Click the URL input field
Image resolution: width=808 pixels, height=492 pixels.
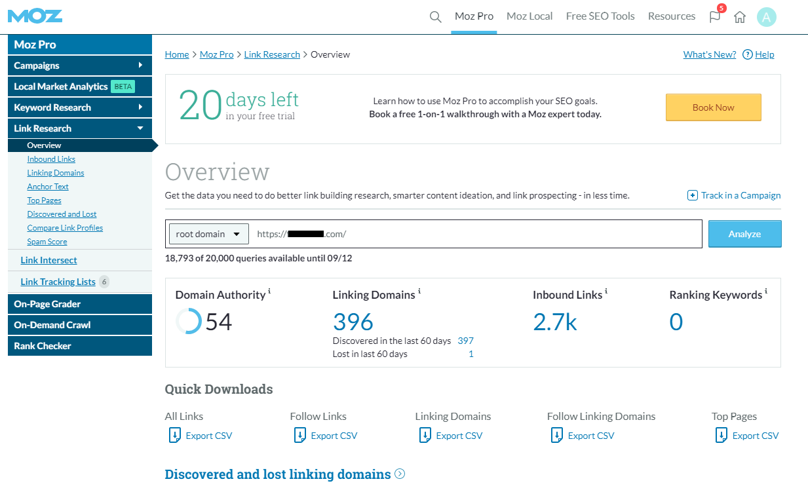pos(477,234)
